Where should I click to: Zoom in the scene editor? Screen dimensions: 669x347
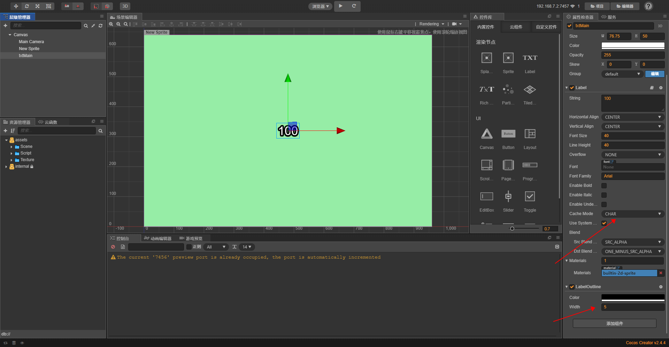(111, 24)
